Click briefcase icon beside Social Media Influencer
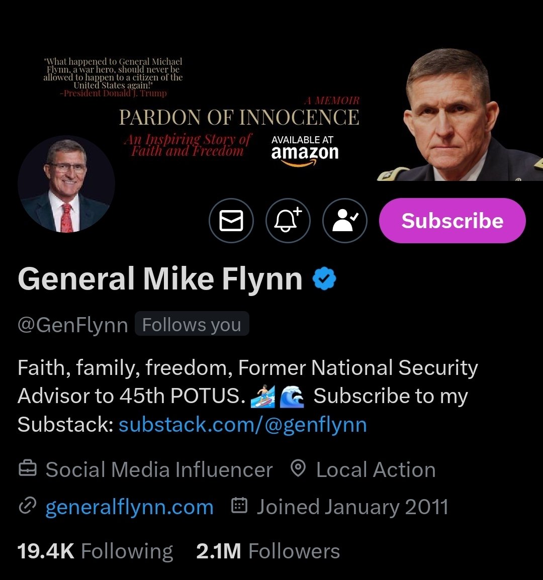This screenshot has width=543, height=580. 27,469
